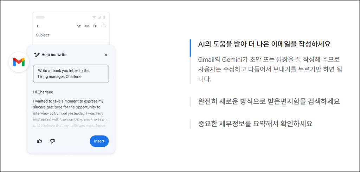Screen dimensions: 360x172
Task: Expand '완전히 새로운 방식으로 받은편지함을 검색하세요' section
Action: pyautogui.click(x=269, y=101)
